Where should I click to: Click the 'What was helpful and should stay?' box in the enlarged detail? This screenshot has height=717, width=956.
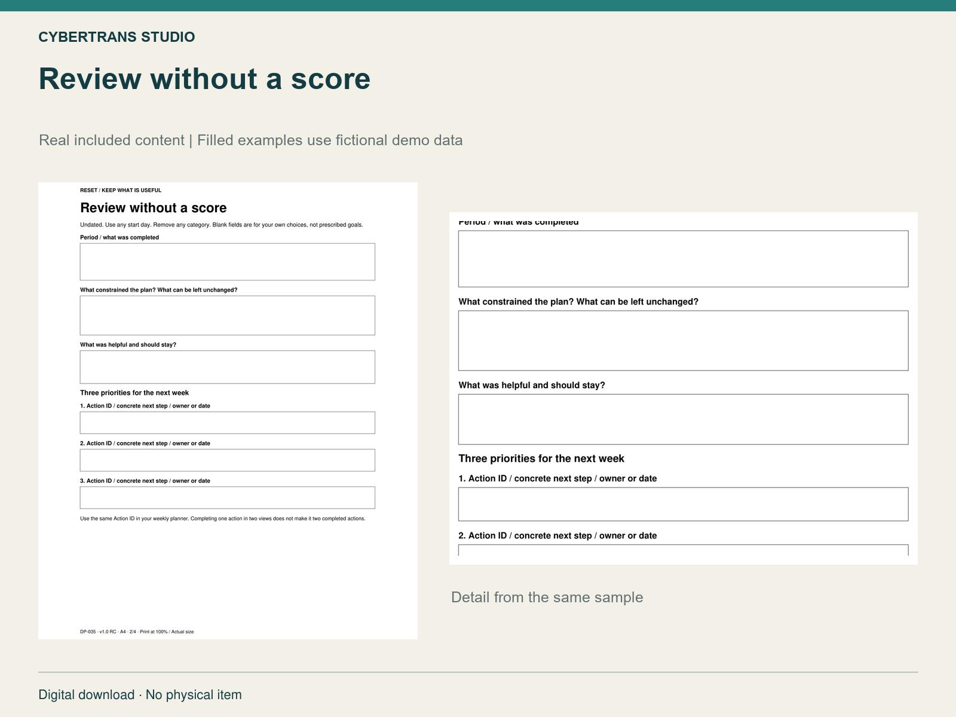[x=684, y=419]
